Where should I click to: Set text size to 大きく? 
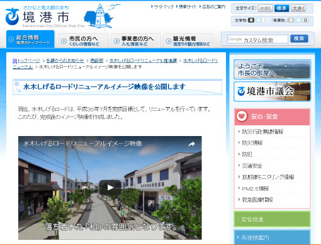(x=298, y=8)
